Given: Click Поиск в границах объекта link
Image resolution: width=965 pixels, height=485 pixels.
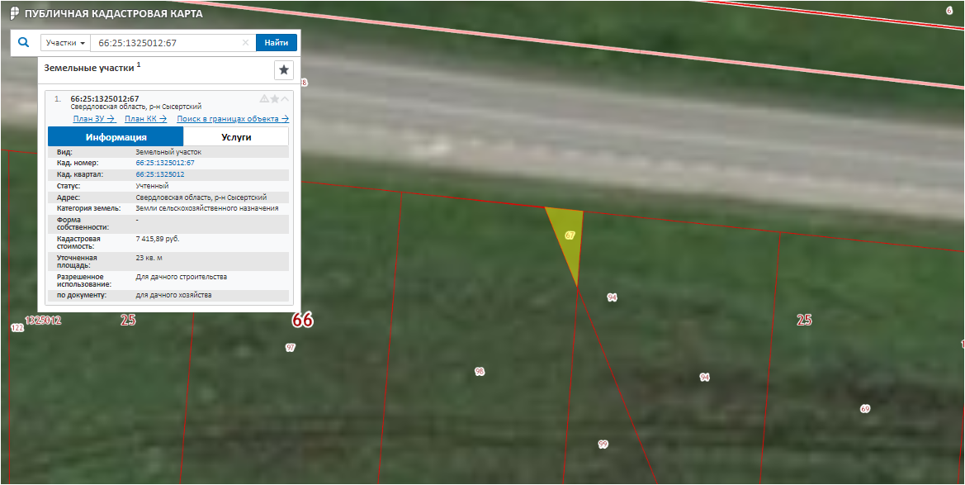Looking at the screenshot, I should point(232,119).
